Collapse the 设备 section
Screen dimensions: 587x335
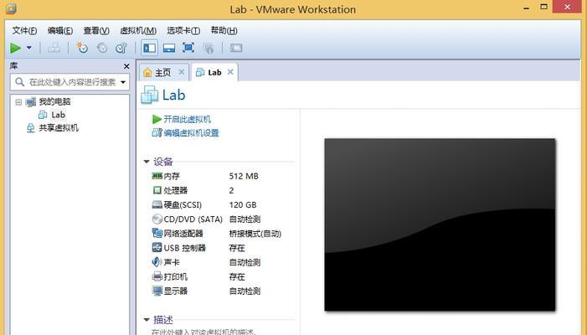tap(147, 162)
